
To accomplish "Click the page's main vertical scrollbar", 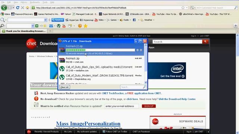I will coord(238,83).
